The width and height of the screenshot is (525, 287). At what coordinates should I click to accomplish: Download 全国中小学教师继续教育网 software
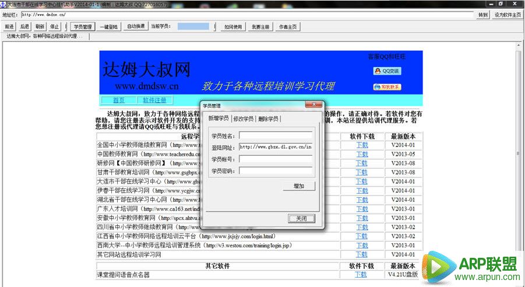[362, 145]
